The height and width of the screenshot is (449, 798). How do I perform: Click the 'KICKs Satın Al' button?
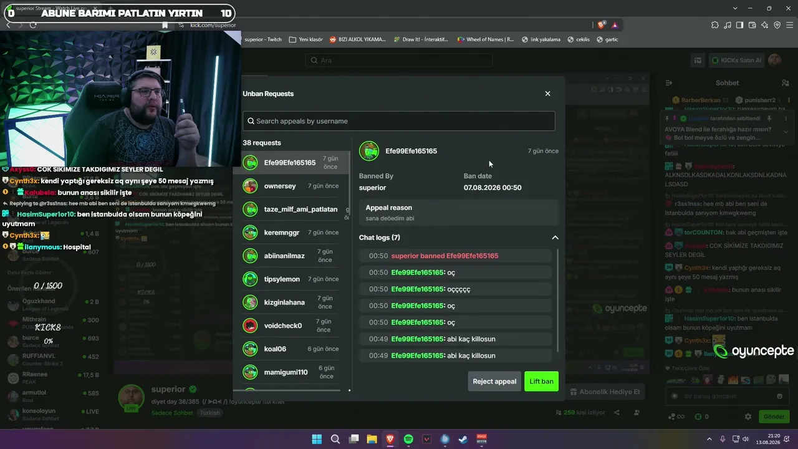[736, 60]
